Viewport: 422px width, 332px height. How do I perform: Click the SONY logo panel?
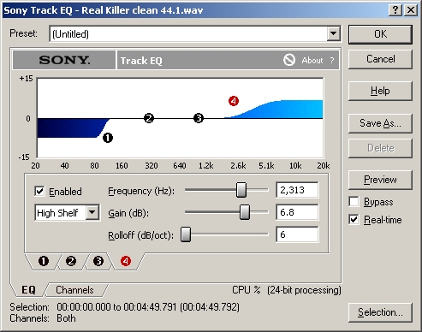click(x=64, y=60)
